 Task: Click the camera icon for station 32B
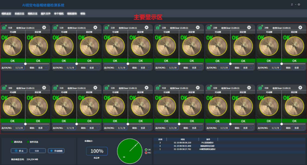[106, 88]
